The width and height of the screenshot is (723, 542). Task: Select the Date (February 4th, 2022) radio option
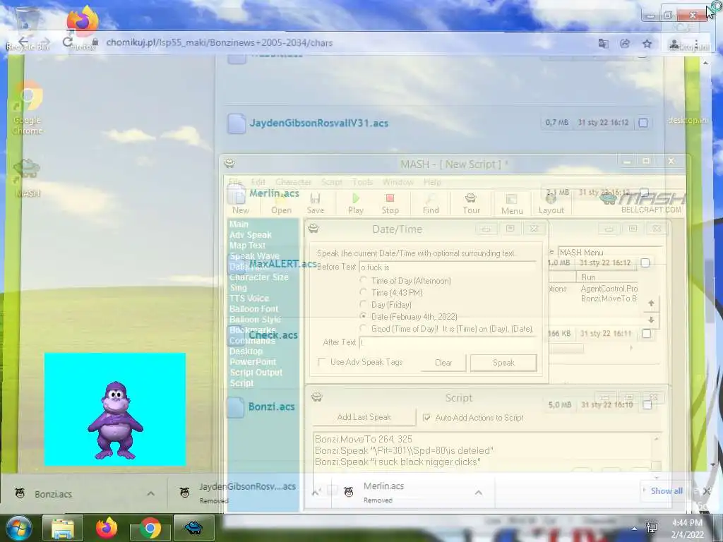364,316
